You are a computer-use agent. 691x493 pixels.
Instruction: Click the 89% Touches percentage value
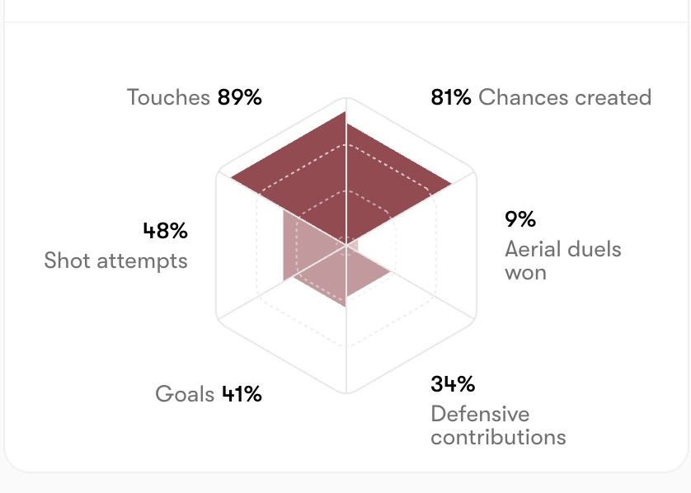(x=240, y=97)
